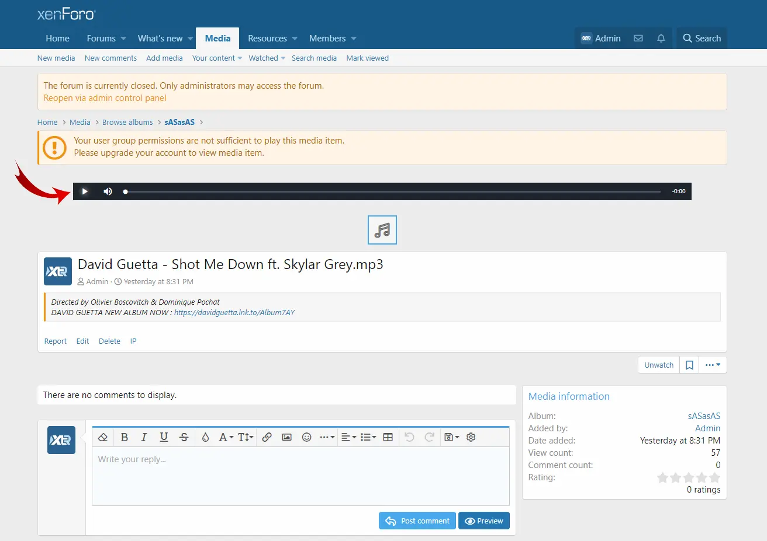Mute the audio player volume

coord(108,191)
